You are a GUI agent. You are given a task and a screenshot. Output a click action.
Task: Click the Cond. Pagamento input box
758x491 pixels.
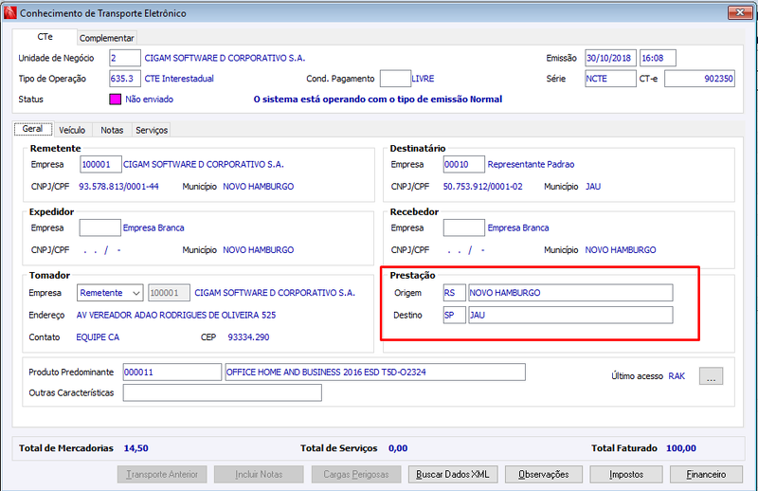click(395, 79)
